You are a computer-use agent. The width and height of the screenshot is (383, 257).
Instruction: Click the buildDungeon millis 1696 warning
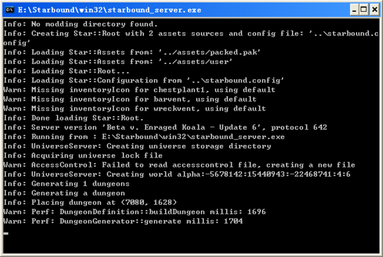[135, 212]
